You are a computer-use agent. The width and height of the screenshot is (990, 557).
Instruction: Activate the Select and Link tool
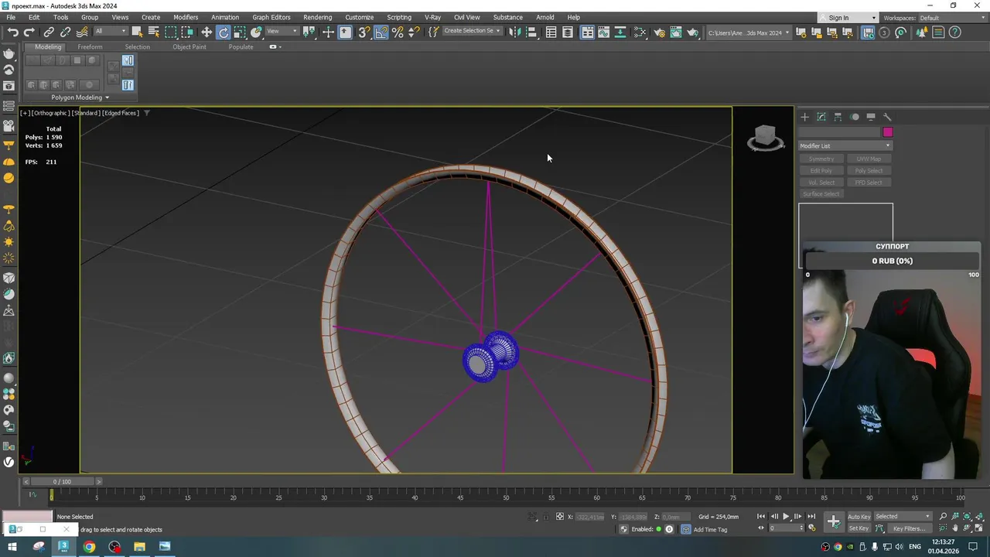click(49, 32)
